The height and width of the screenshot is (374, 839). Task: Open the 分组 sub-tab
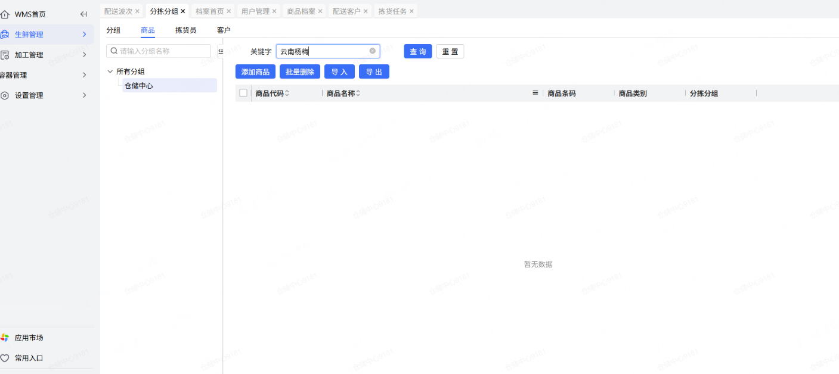coord(113,30)
